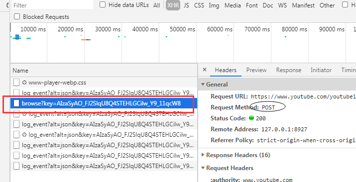
Task: Click the Filter input field
Action: pos(52,5)
